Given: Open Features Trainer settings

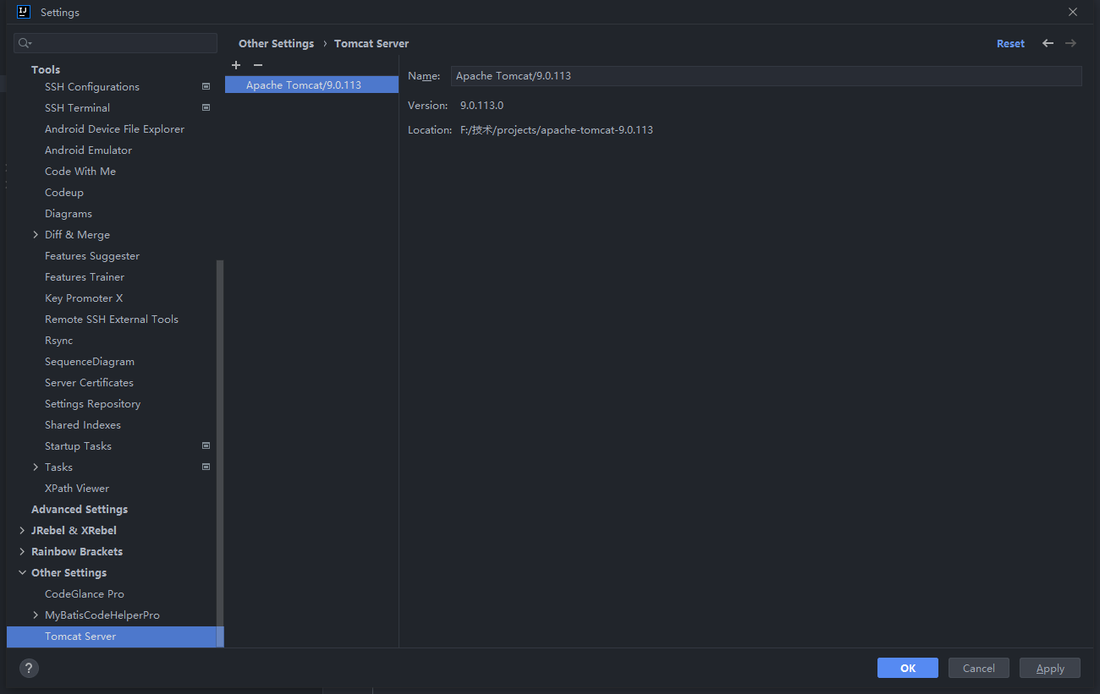Looking at the screenshot, I should [x=85, y=276].
